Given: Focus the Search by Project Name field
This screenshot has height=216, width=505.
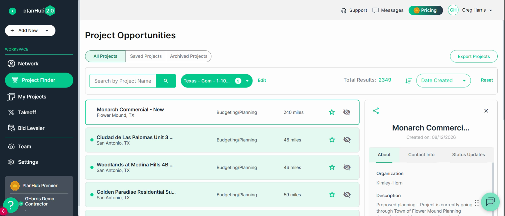Looking at the screenshot, I should click(x=123, y=81).
